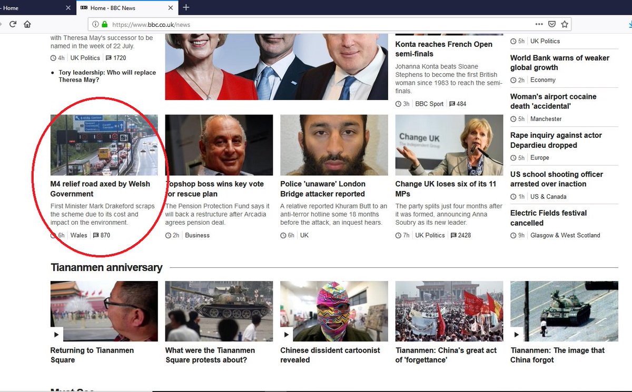This screenshot has height=392, width=632.
Task: Play Returning to Tiananmen Square video
Action: coord(57,335)
